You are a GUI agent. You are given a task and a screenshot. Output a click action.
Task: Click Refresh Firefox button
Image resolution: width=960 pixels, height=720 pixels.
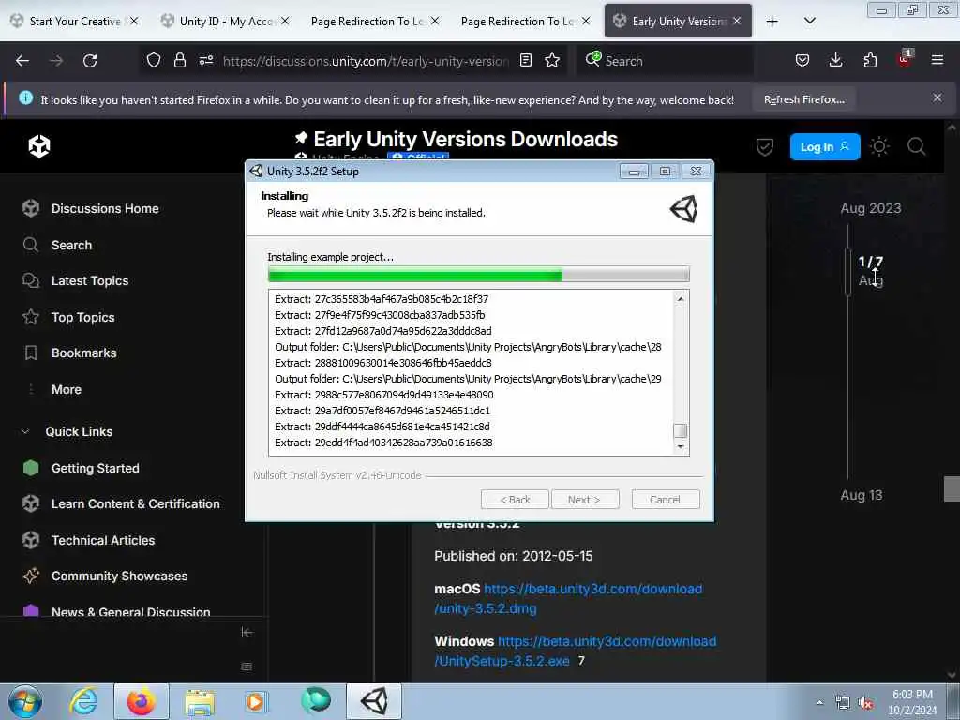(x=803, y=99)
